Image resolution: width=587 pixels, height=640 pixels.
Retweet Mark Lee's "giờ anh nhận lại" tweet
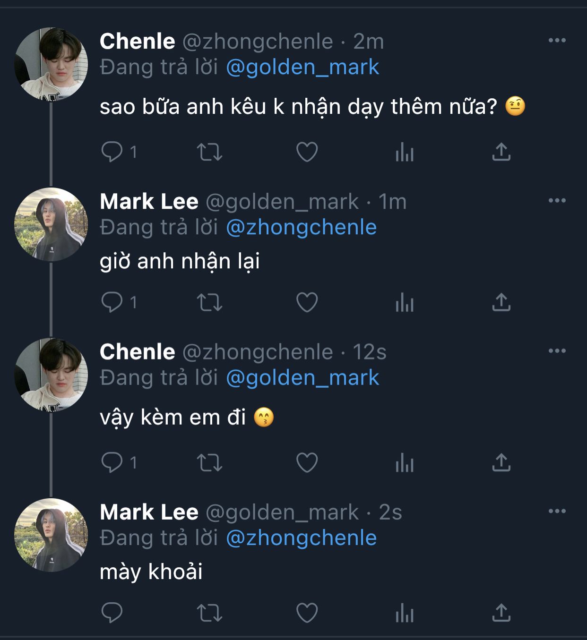[x=209, y=302]
